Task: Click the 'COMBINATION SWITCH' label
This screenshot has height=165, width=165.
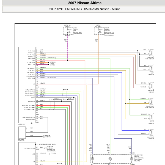Action: point(138,156)
